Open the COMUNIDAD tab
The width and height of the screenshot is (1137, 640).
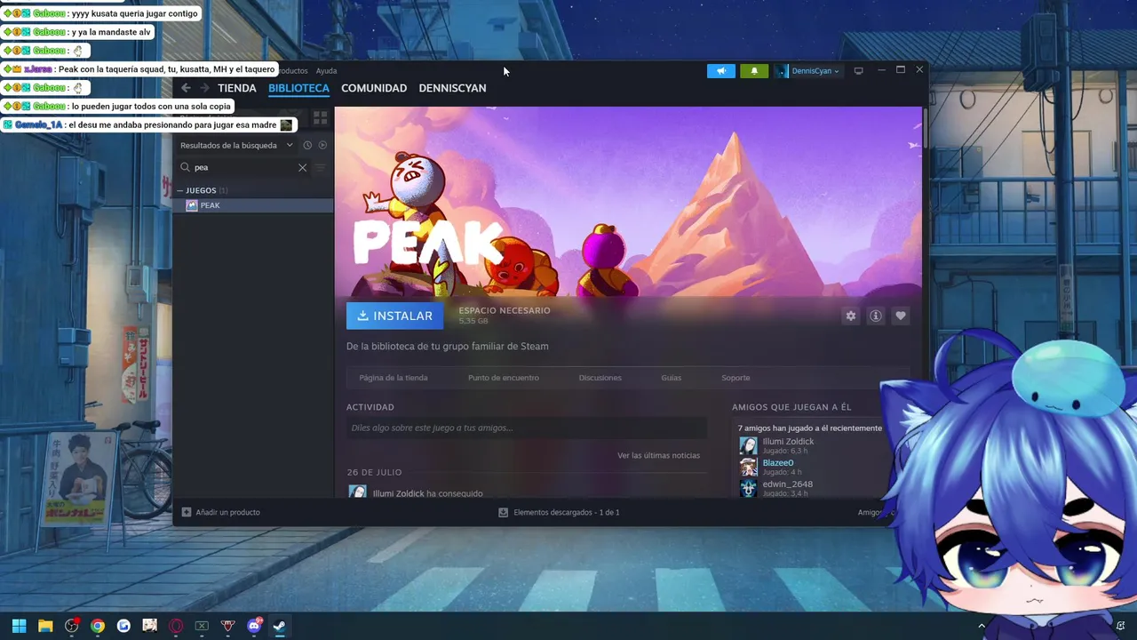point(374,88)
